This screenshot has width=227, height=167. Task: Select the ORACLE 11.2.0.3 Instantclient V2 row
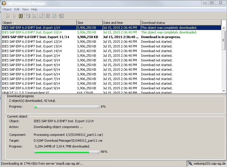pos(111,92)
